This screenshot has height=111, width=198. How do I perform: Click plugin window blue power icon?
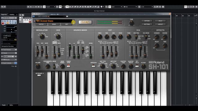pos(34,16)
